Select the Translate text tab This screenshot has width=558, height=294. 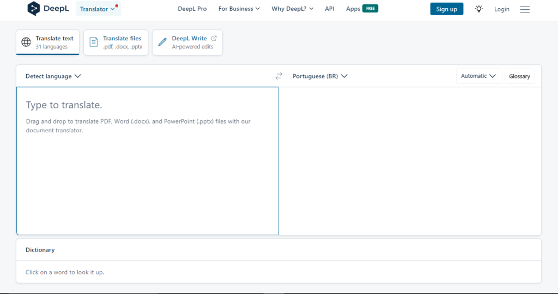point(48,42)
